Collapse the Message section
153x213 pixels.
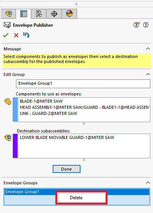click(x=148, y=48)
